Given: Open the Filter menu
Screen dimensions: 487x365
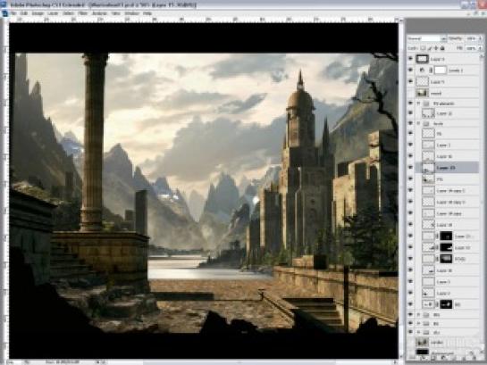Looking at the screenshot, I should tap(82, 13).
